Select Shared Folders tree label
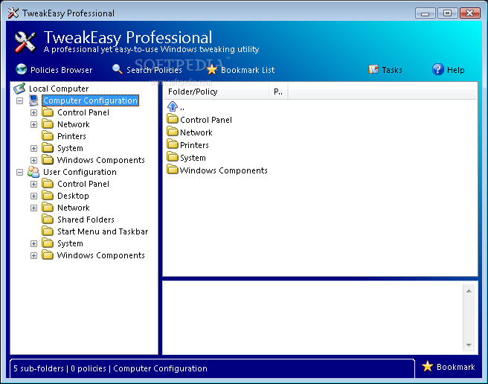The width and height of the screenshot is (488, 384). coord(86,220)
